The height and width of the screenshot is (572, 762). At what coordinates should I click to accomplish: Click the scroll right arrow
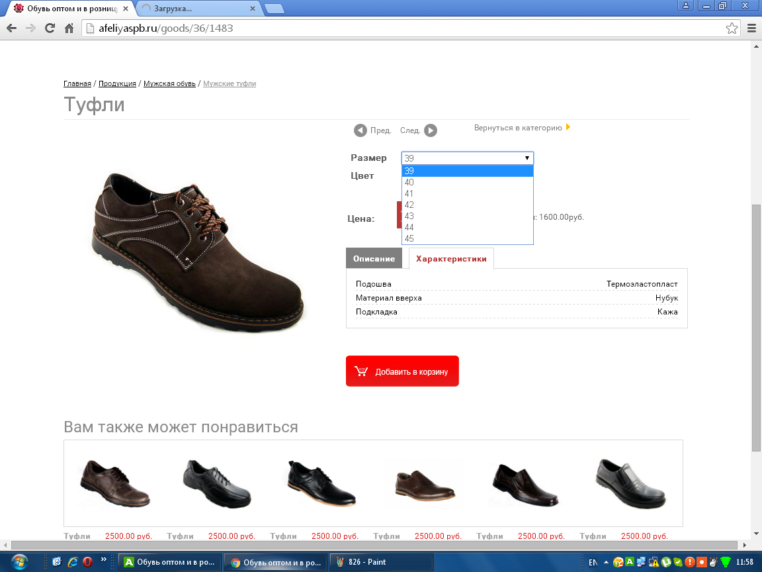tap(745, 546)
